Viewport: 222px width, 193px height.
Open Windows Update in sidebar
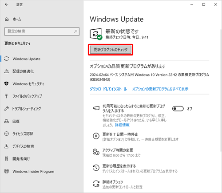(x=26, y=59)
